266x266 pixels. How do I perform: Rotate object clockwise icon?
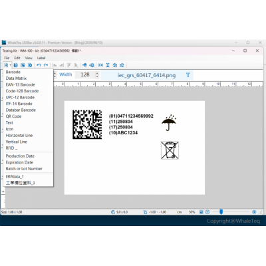[x=122, y=65]
